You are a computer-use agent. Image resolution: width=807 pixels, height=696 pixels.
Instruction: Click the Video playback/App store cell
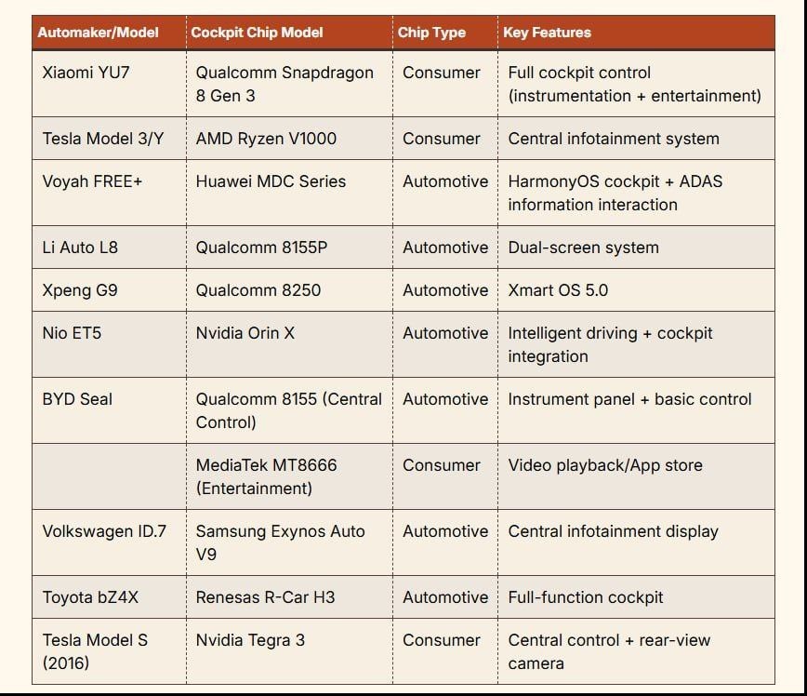[x=636, y=476]
